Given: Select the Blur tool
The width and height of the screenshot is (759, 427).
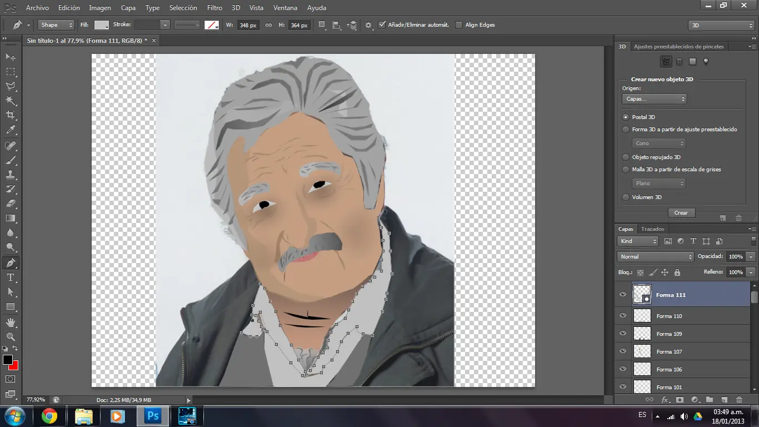Looking at the screenshot, I should tap(11, 233).
